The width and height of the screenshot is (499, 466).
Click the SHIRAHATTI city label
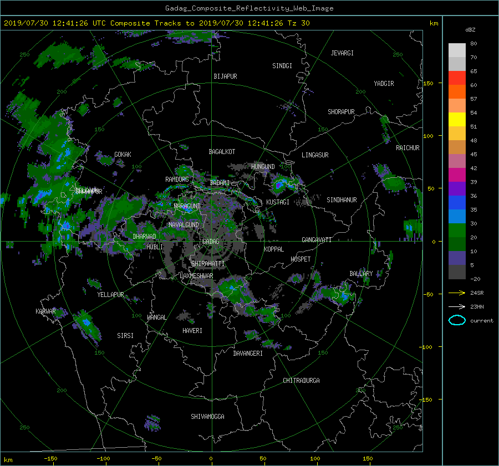[x=208, y=264]
